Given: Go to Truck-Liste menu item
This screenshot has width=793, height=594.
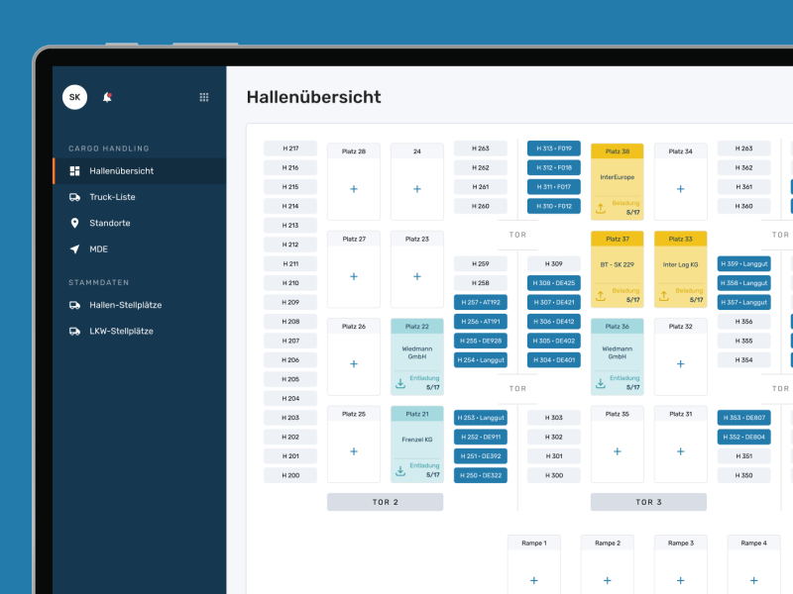Looking at the screenshot, I should (x=112, y=197).
